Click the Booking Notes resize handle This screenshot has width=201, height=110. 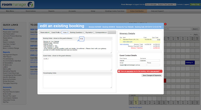[111, 52]
